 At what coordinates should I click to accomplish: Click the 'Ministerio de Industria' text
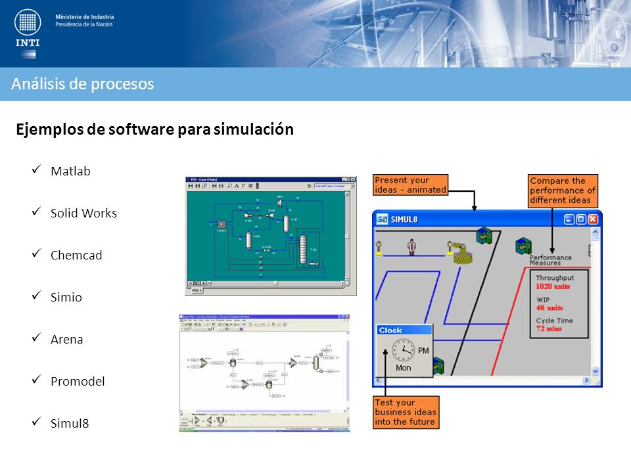tap(85, 17)
